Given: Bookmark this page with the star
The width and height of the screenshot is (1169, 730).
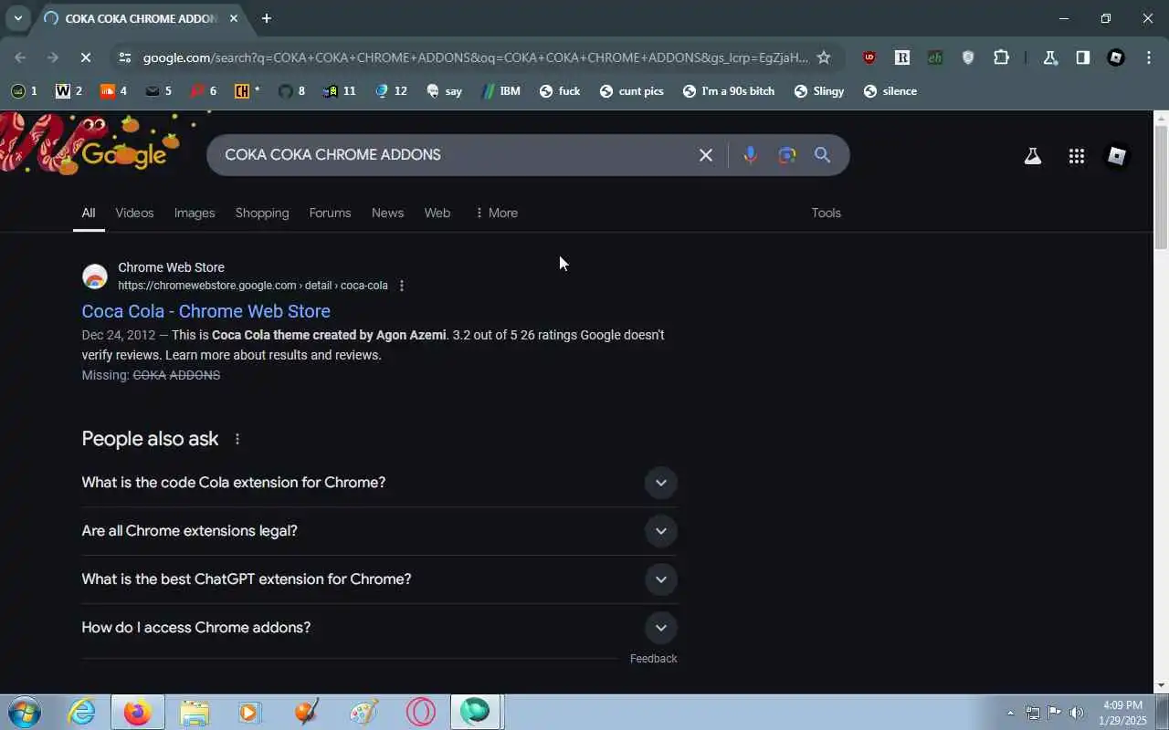Looking at the screenshot, I should pyautogui.click(x=824, y=57).
